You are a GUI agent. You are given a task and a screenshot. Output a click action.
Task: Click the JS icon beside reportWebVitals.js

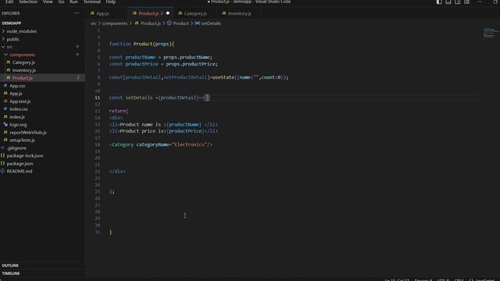5,132
